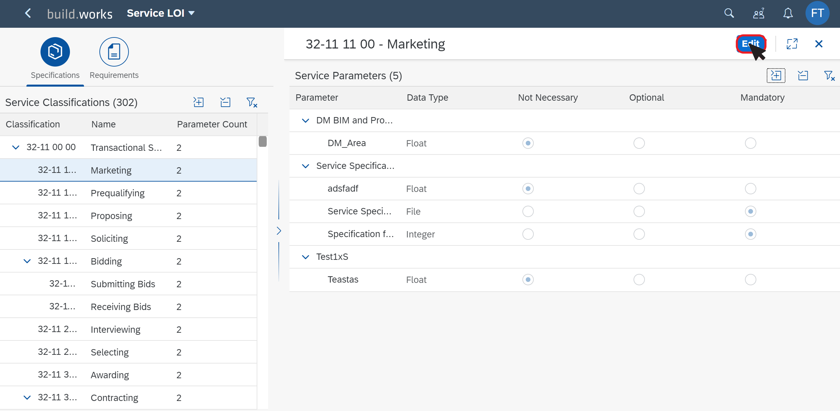The image size is (840, 411).
Task: Select Optional for Teastas
Action: tap(639, 280)
